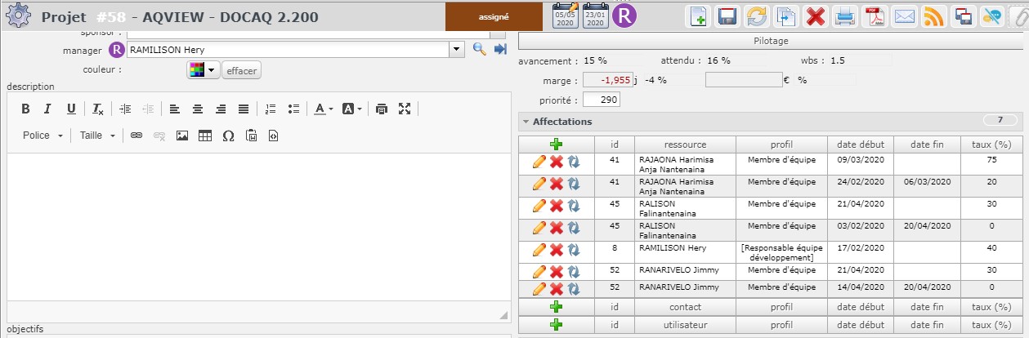The height and width of the screenshot is (338, 1029).
Task: Click the refresh arrows icon in the top toolbar
Action: (757, 16)
